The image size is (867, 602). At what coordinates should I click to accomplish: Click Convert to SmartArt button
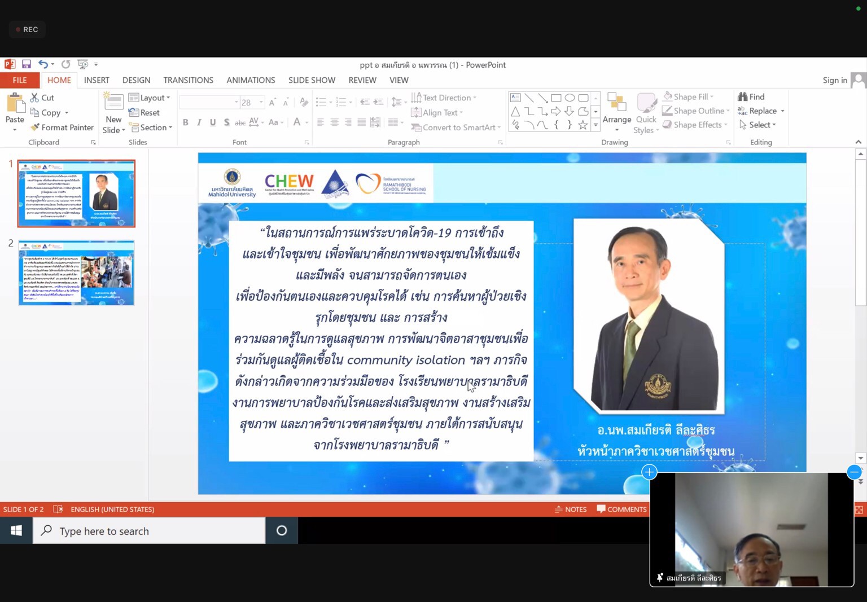[456, 128]
